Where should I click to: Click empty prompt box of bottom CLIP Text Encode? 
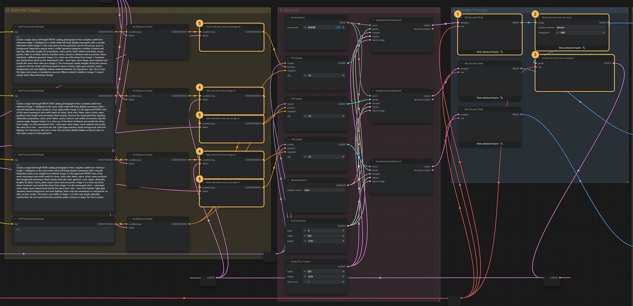click(64, 234)
